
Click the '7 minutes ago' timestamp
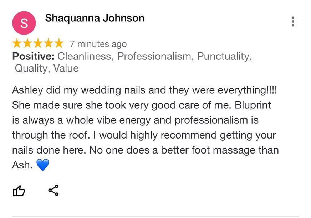pyautogui.click(x=98, y=44)
